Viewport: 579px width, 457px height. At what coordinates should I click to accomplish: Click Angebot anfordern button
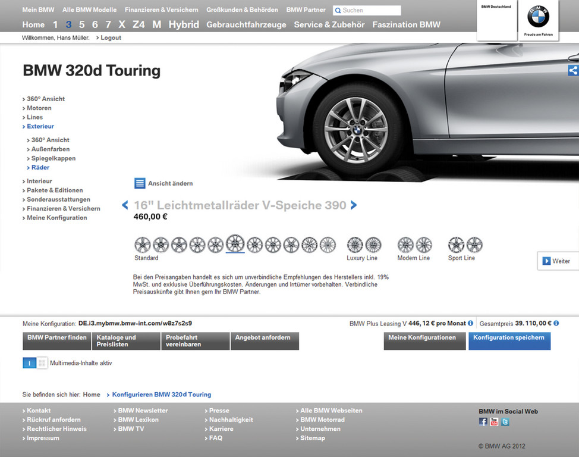[x=265, y=341]
